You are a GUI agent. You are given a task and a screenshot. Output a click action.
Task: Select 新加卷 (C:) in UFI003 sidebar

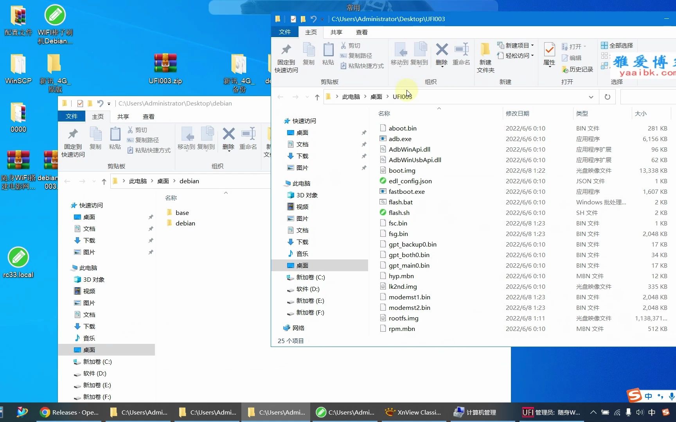point(311,277)
